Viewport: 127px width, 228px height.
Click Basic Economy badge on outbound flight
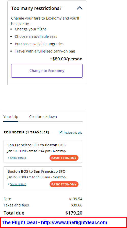[64, 158]
